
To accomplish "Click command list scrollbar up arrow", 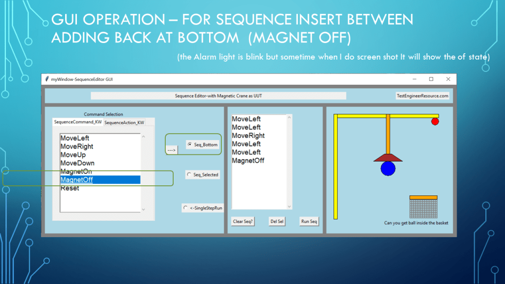I will click(144, 137).
